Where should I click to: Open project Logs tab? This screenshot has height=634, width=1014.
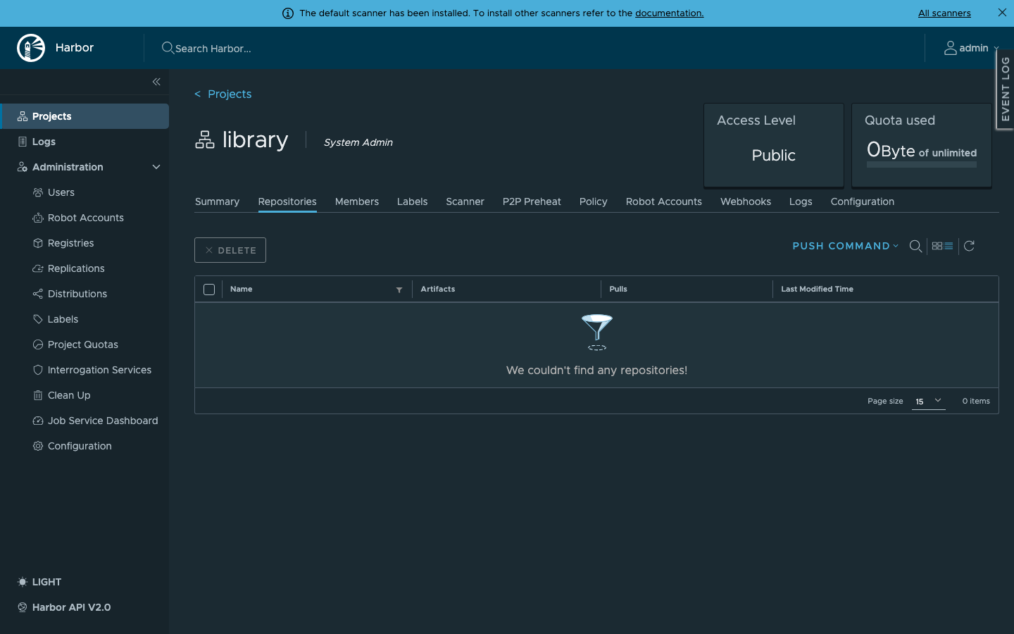point(801,201)
